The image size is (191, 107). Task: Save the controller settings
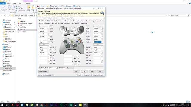pos(100,71)
